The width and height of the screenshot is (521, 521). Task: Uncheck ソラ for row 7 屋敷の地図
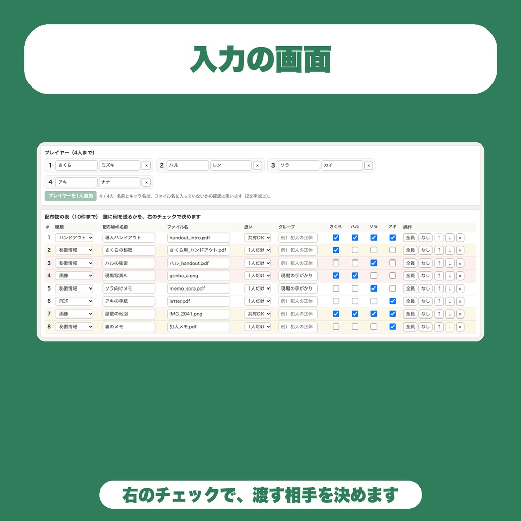point(374,314)
